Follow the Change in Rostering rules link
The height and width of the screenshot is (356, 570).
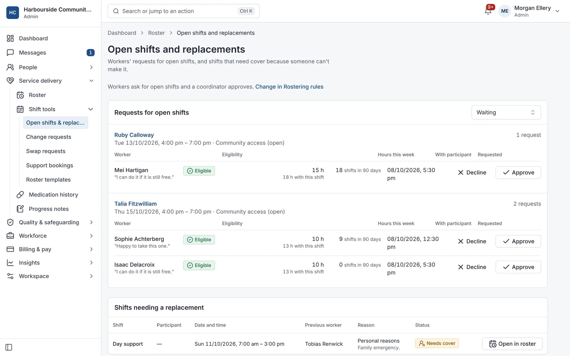click(x=289, y=87)
